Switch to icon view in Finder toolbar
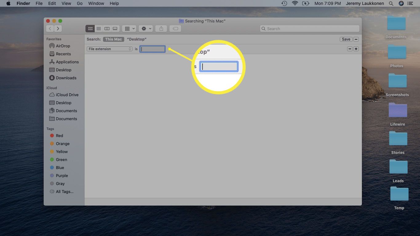The width and height of the screenshot is (420, 236). (x=90, y=29)
